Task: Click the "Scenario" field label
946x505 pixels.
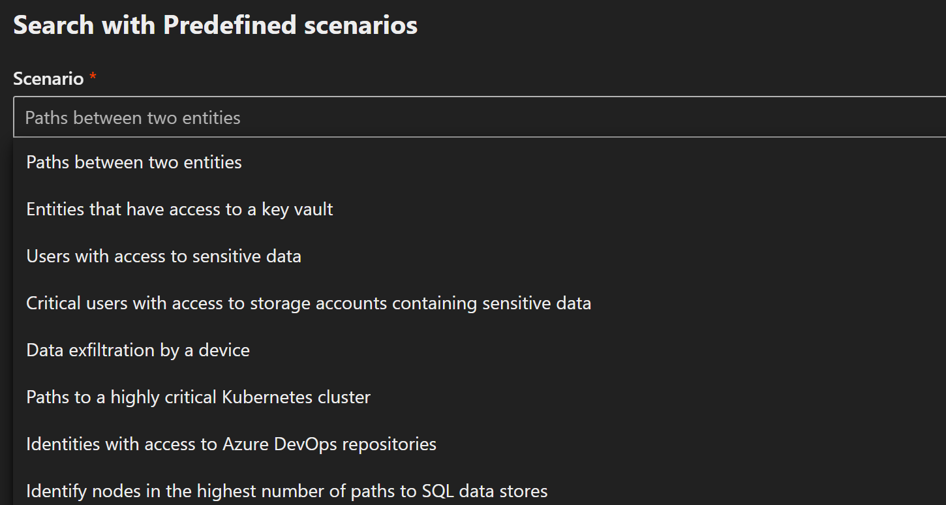Action: click(48, 79)
